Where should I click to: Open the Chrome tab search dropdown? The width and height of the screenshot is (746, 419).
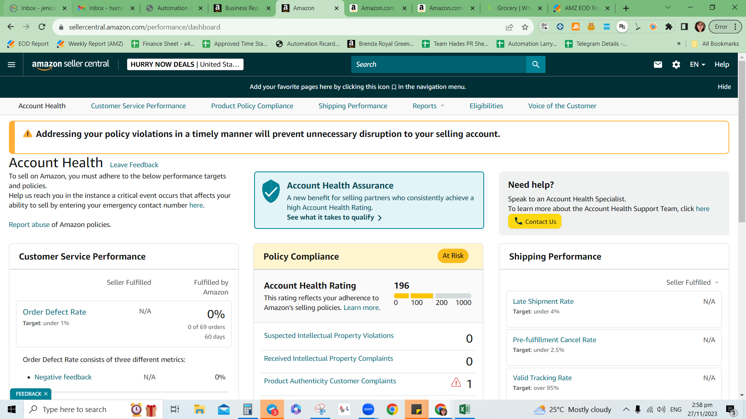click(x=668, y=8)
